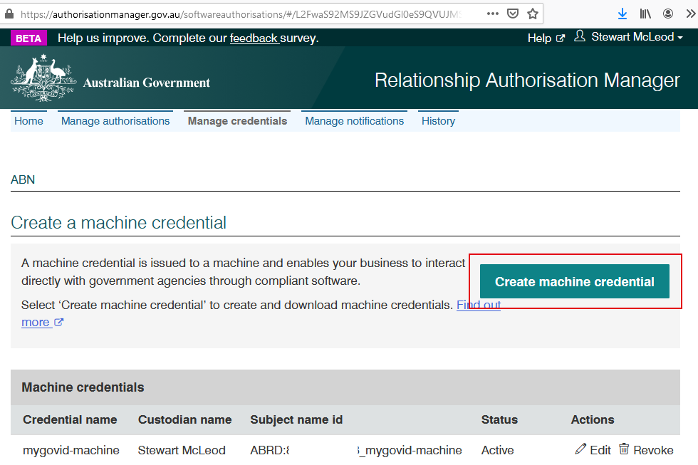The height and width of the screenshot is (465, 698).
Task: Open the Manage notifications tab
Action: point(354,121)
